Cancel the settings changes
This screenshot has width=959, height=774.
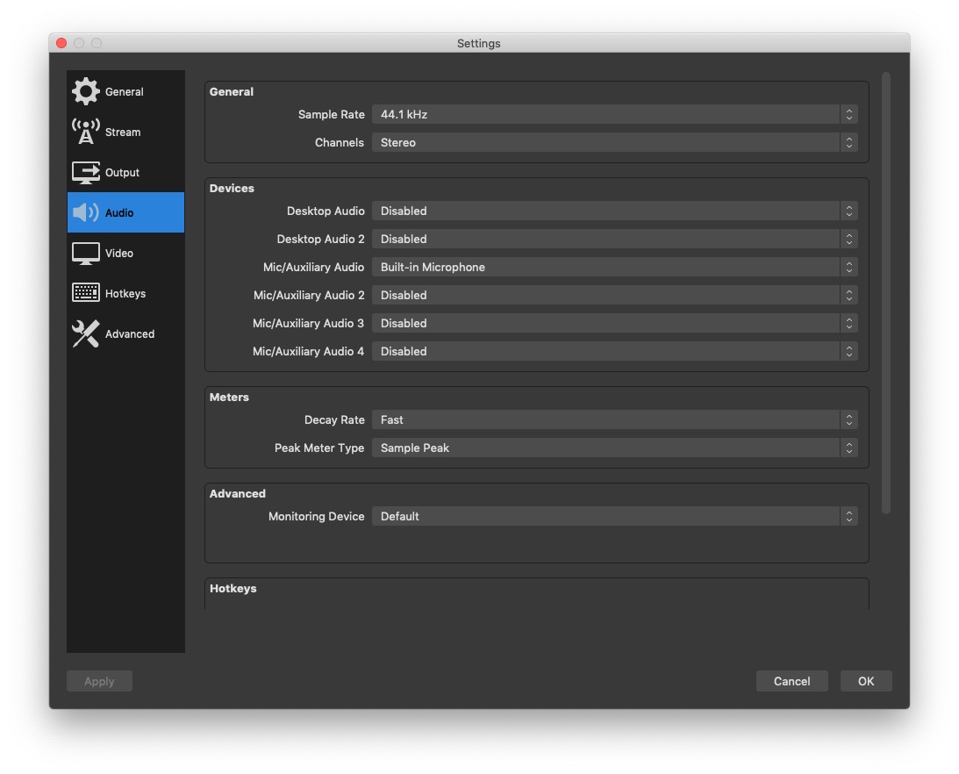tap(791, 681)
